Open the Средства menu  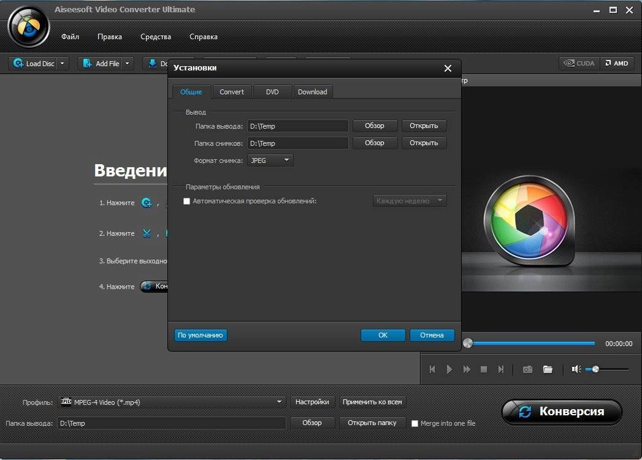(x=156, y=36)
